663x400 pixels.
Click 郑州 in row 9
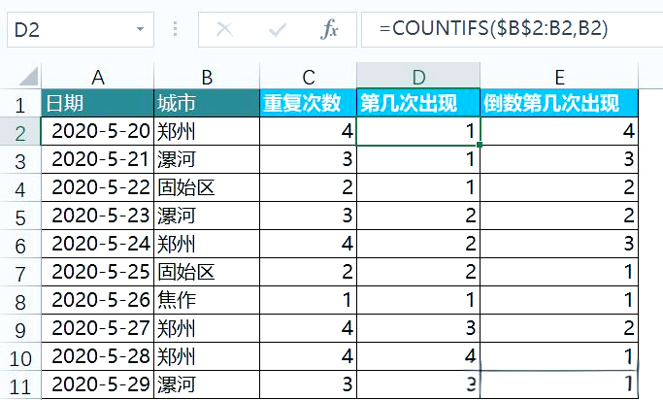(207, 328)
